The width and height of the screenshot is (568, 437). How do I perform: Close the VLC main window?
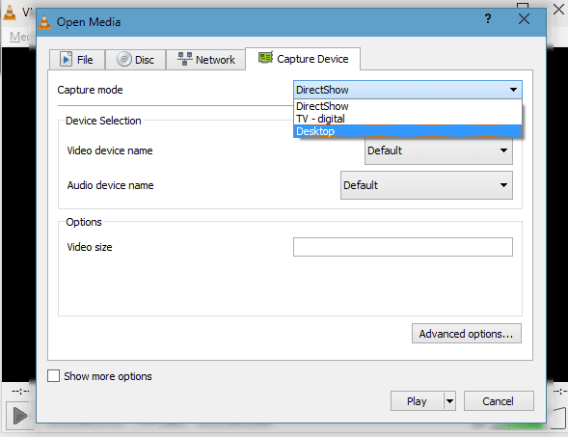[x=559, y=9]
